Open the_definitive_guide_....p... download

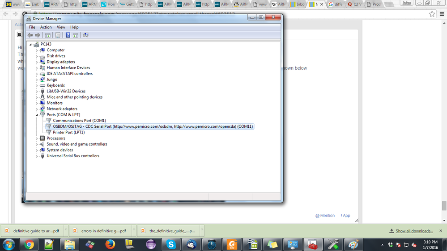pyautogui.click(x=168, y=231)
